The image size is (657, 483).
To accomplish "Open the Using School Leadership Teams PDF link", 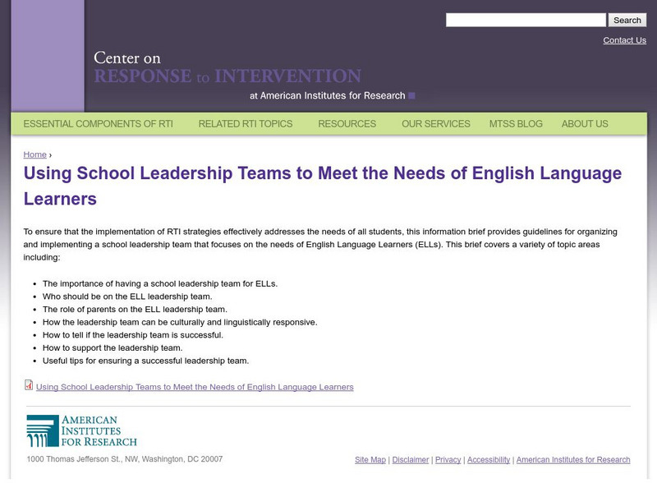I will [x=195, y=387].
